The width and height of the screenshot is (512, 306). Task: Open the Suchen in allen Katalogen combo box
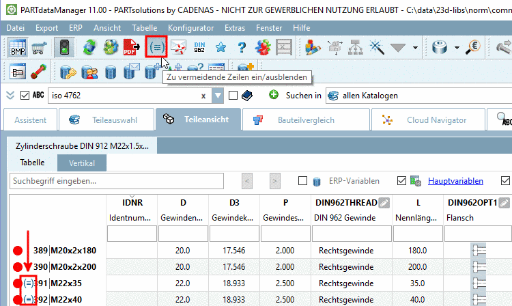418,96
